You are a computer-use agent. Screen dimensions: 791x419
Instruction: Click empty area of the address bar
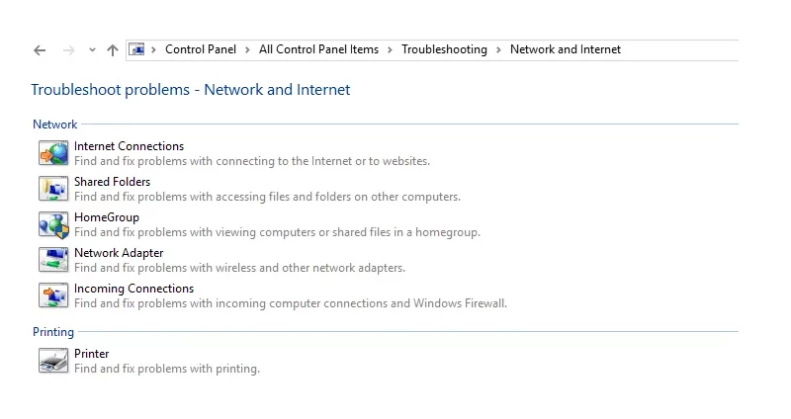tap(681, 50)
